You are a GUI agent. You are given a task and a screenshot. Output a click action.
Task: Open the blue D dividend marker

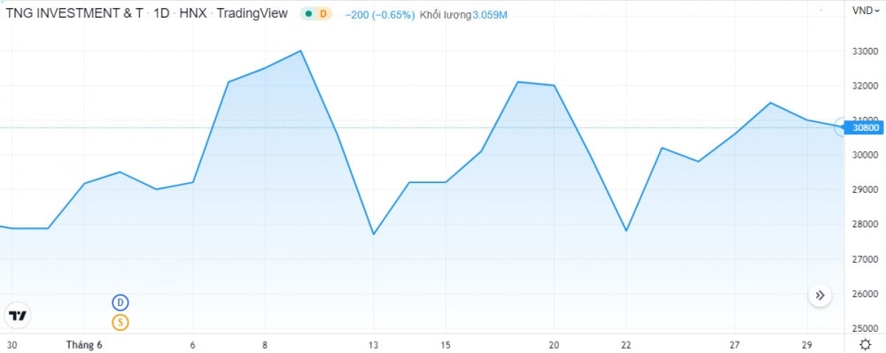click(x=120, y=303)
